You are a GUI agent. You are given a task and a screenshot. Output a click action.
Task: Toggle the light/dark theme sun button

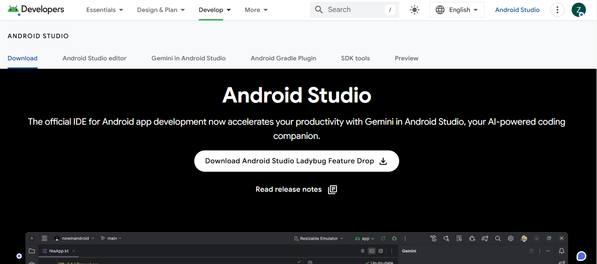coord(414,10)
